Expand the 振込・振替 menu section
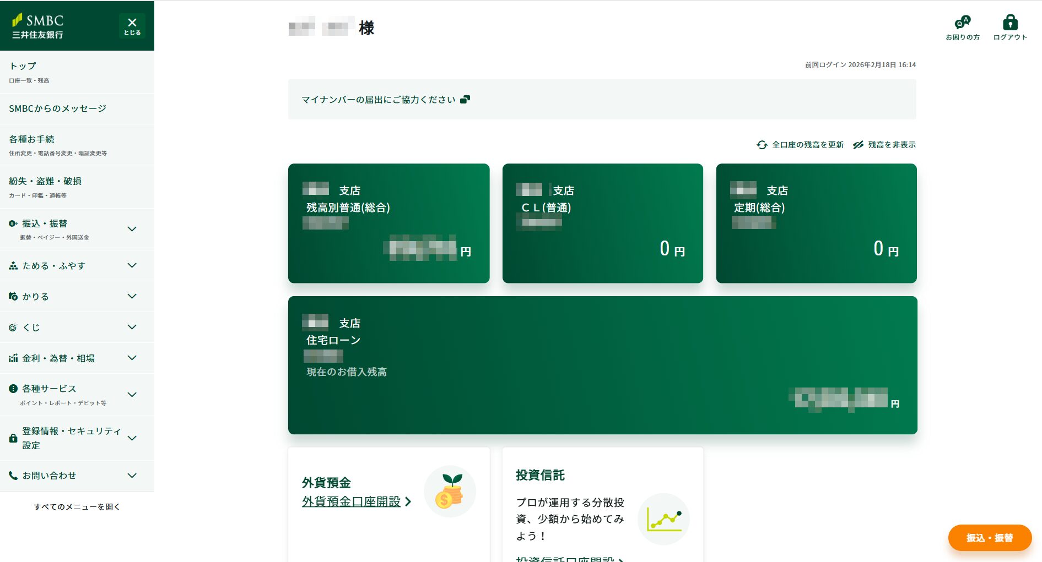 (x=132, y=229)
